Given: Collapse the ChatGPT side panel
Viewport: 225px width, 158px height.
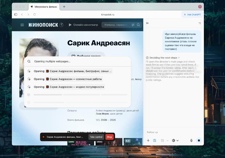Looking at the screenshot, I should coord(148,23).
